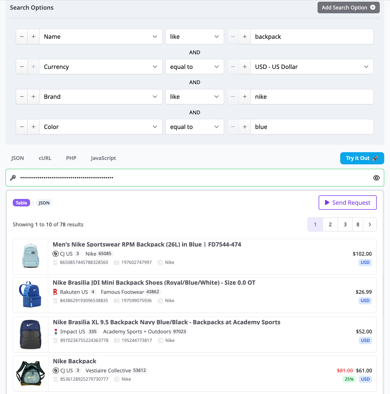This screenshot has height=394, width=390.
Task: Click the CJ US network logo in RPM Backpack row
Action: pos(56,254)
